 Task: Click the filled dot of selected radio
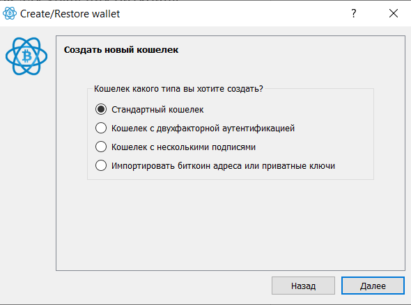pos(101,109)
